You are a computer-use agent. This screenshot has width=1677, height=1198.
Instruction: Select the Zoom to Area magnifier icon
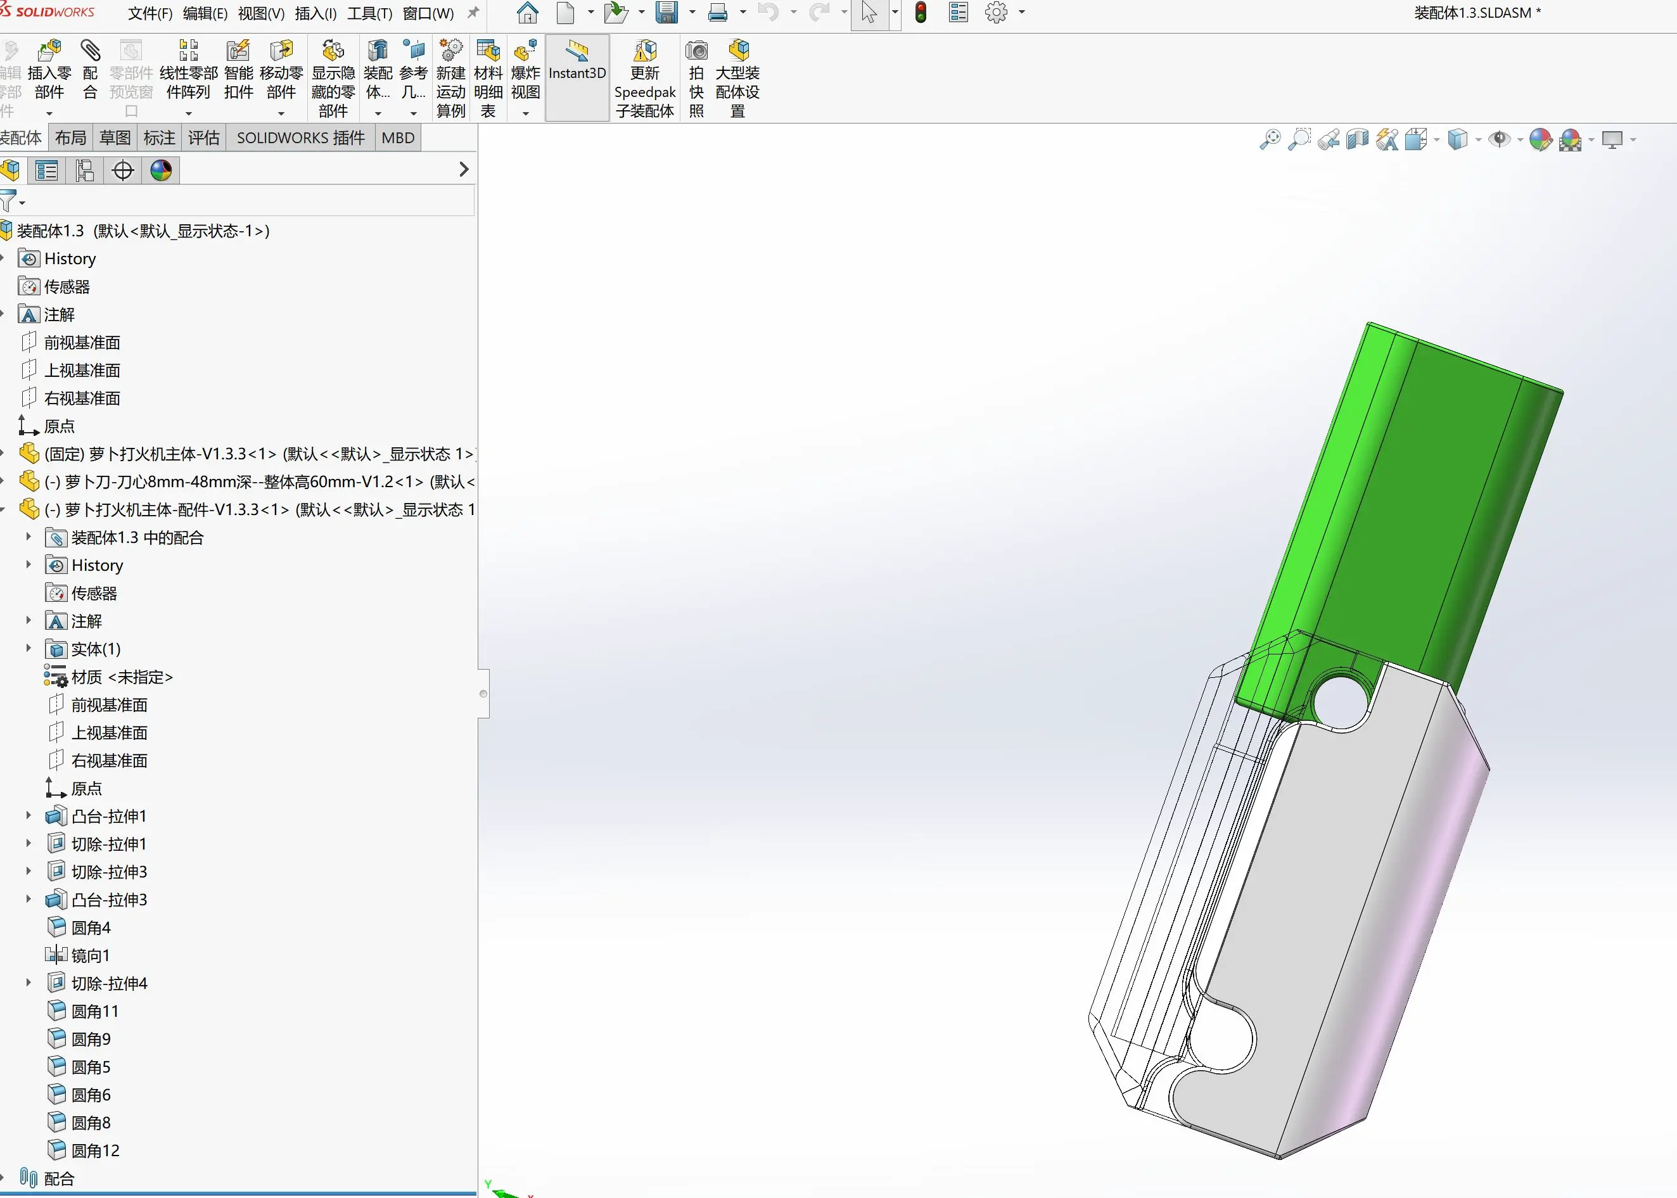point(1299,139)
